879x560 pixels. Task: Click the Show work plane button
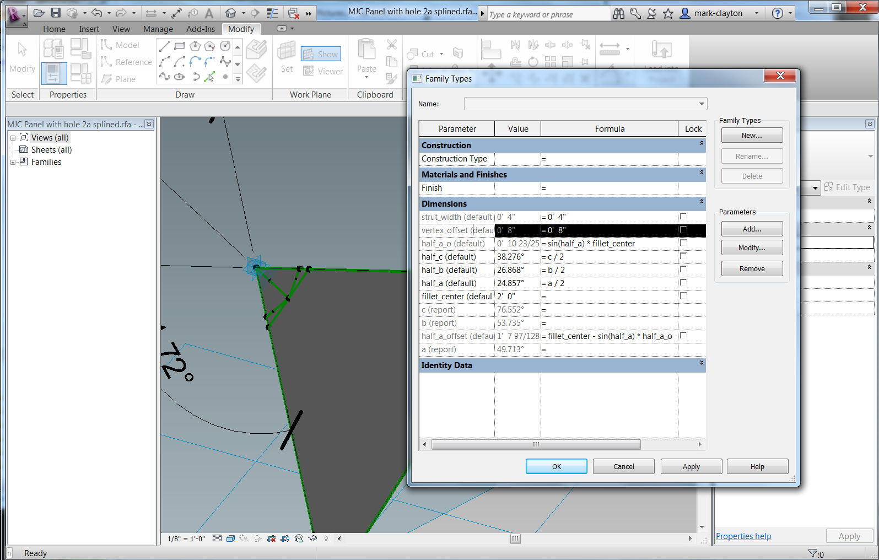[x=321, y=54]
